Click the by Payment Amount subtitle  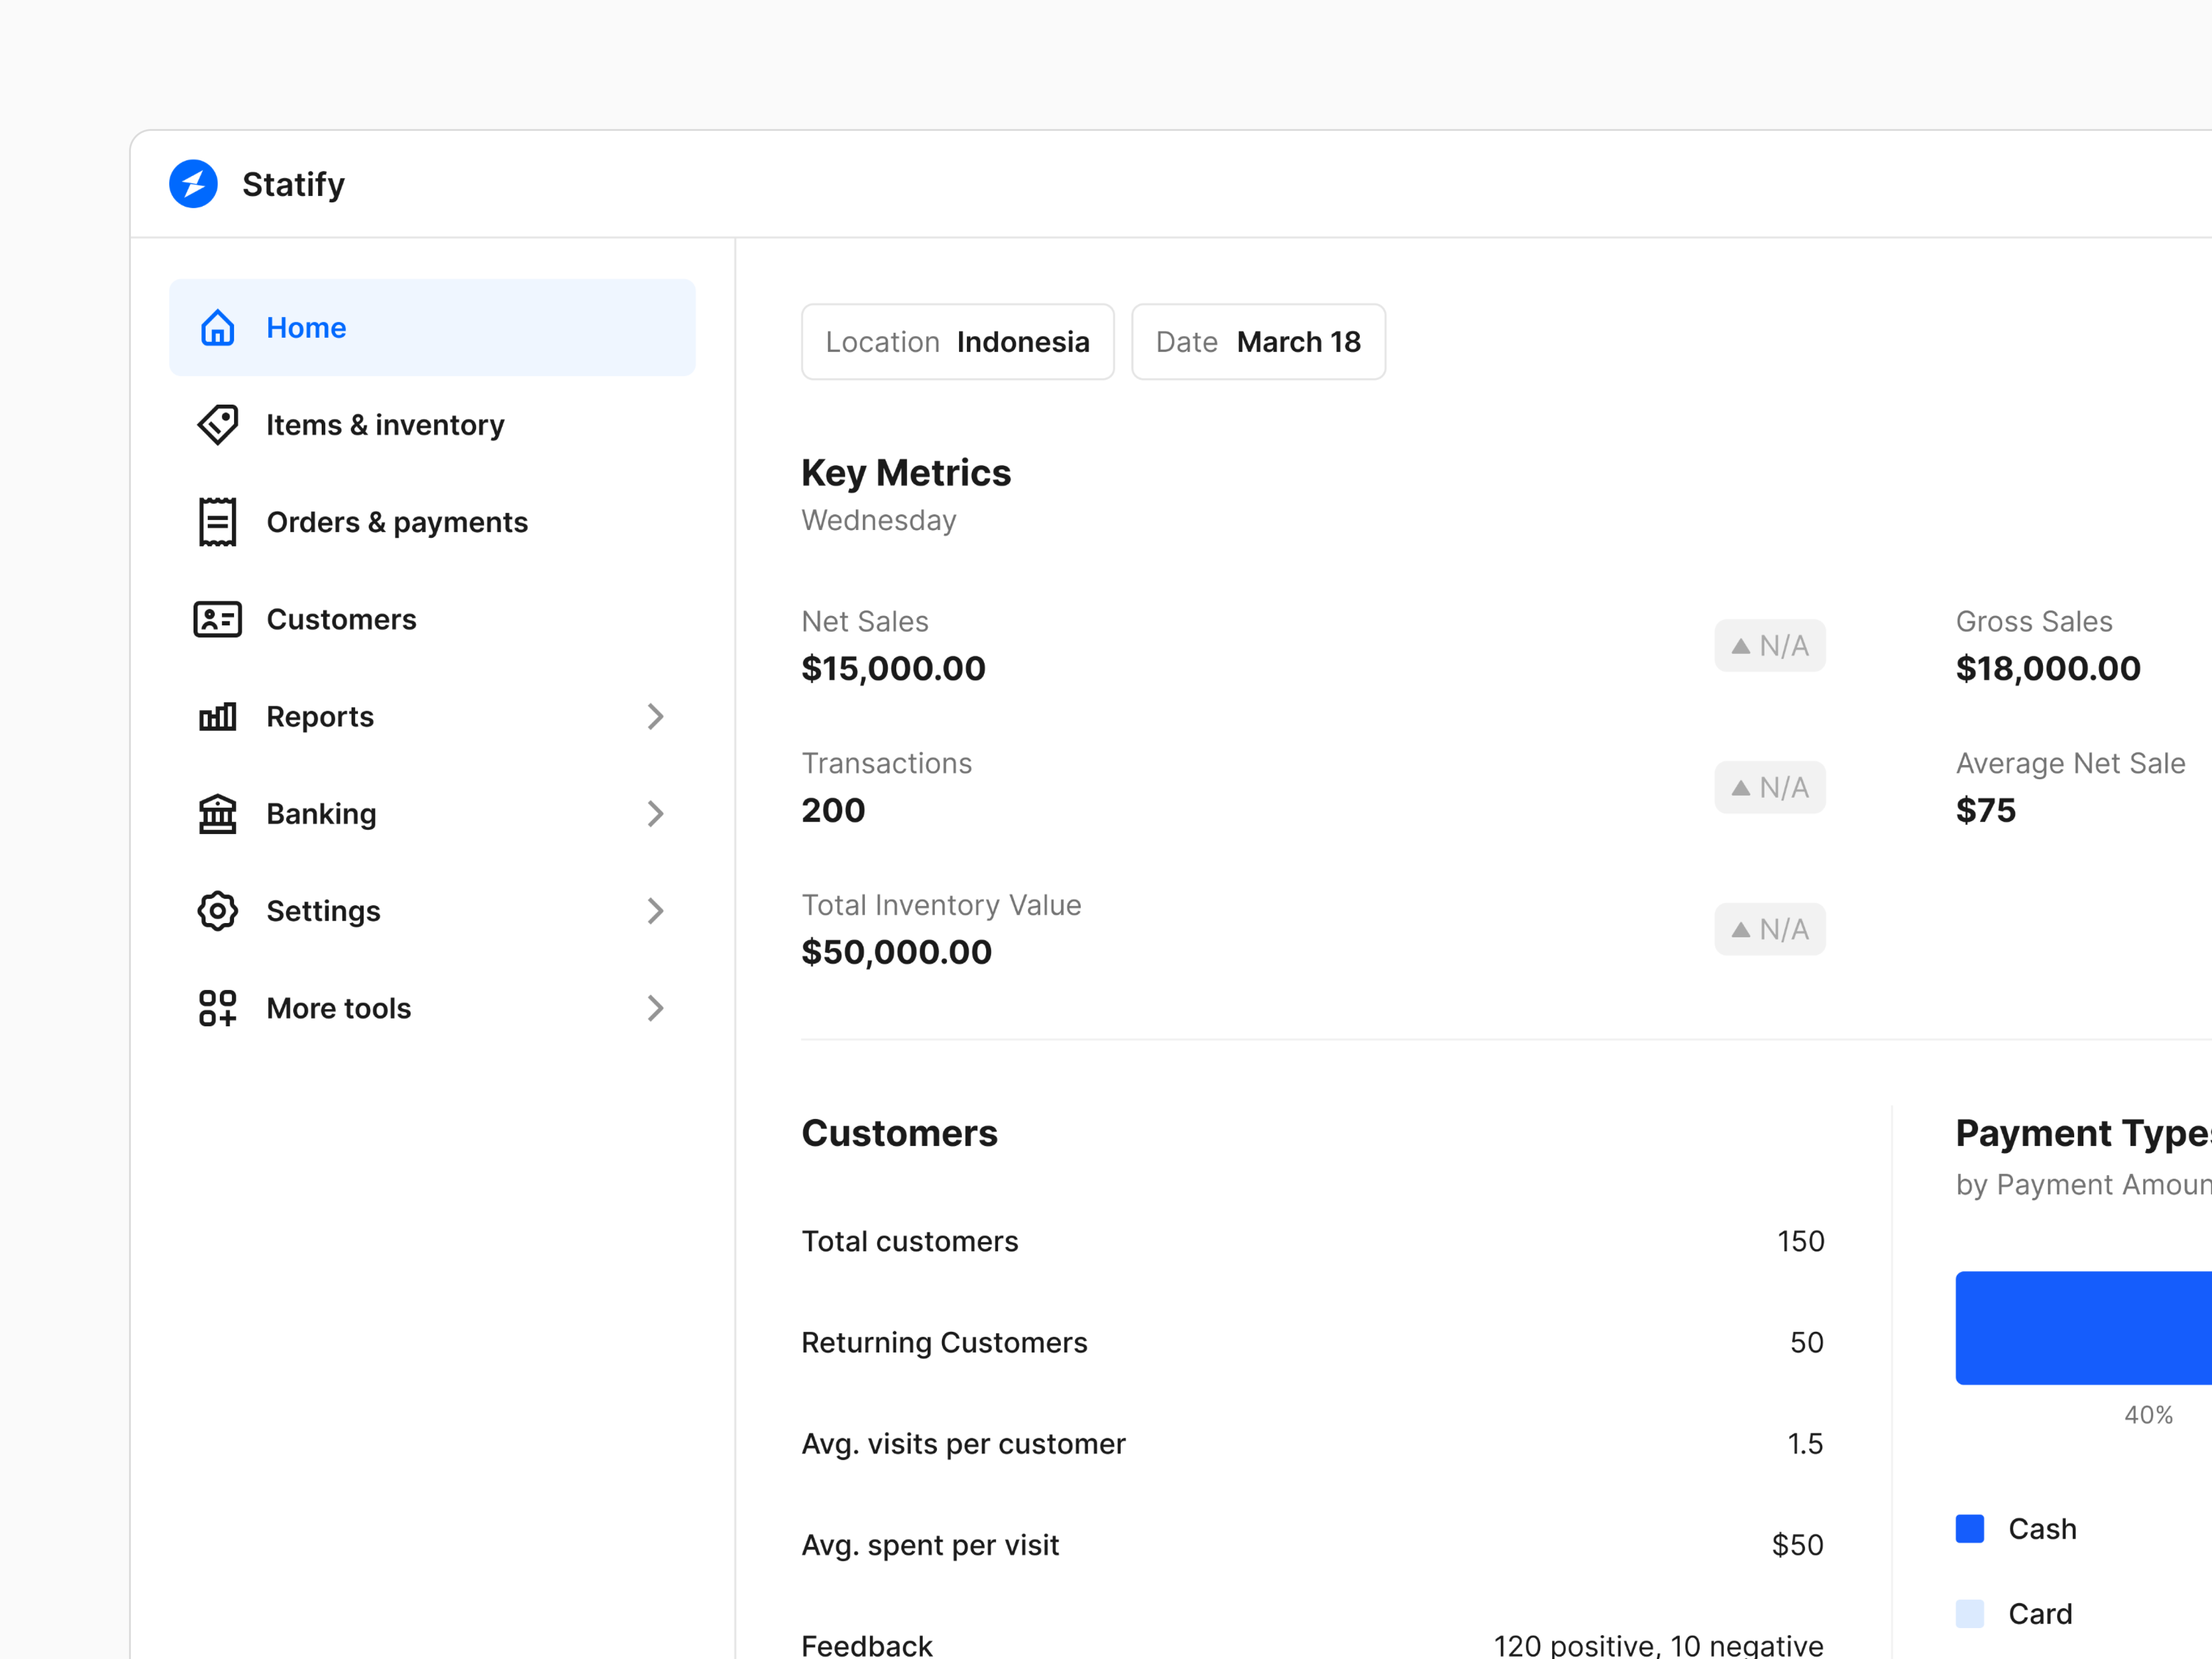pyautogui.click(x=2084, y=1185)
